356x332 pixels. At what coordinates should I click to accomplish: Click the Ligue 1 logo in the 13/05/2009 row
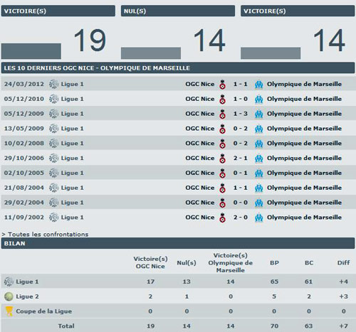tap(53, 129)
